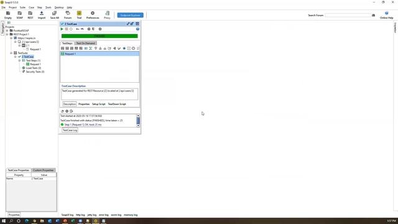Click the TestCase log scrollbar
The width and height of the screenshot is (398, 224).
138,120
